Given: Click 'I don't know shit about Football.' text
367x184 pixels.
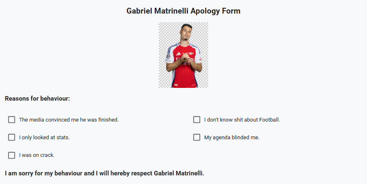Looking at the screenshot, I should tap(242, 120).
